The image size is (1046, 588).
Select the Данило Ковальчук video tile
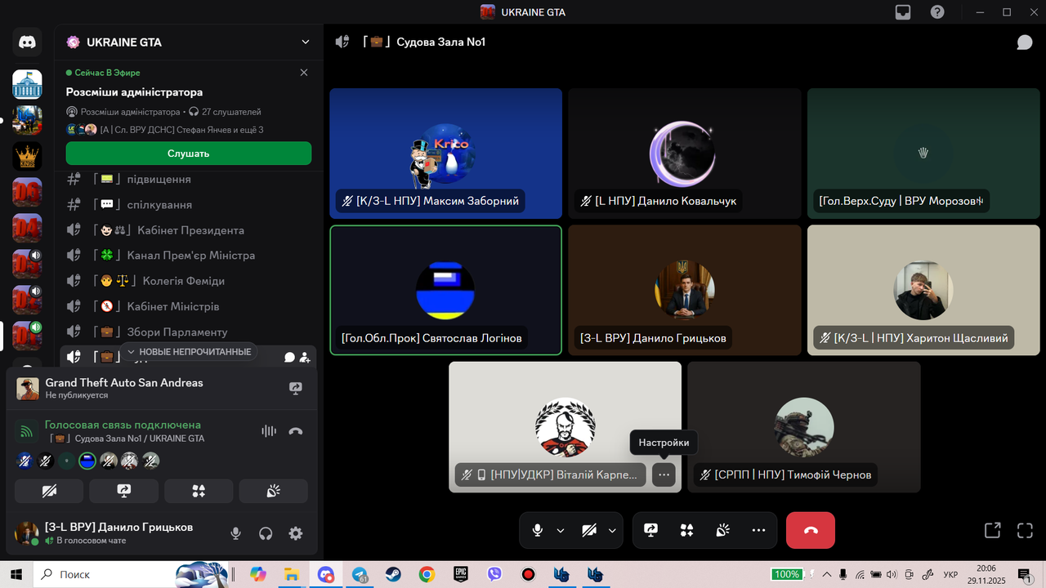685,154
